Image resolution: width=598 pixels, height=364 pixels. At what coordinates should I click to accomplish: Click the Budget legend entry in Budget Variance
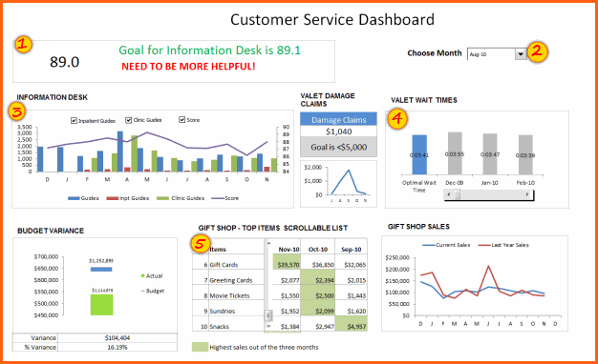pyautogui.click(x=153, y=291)
